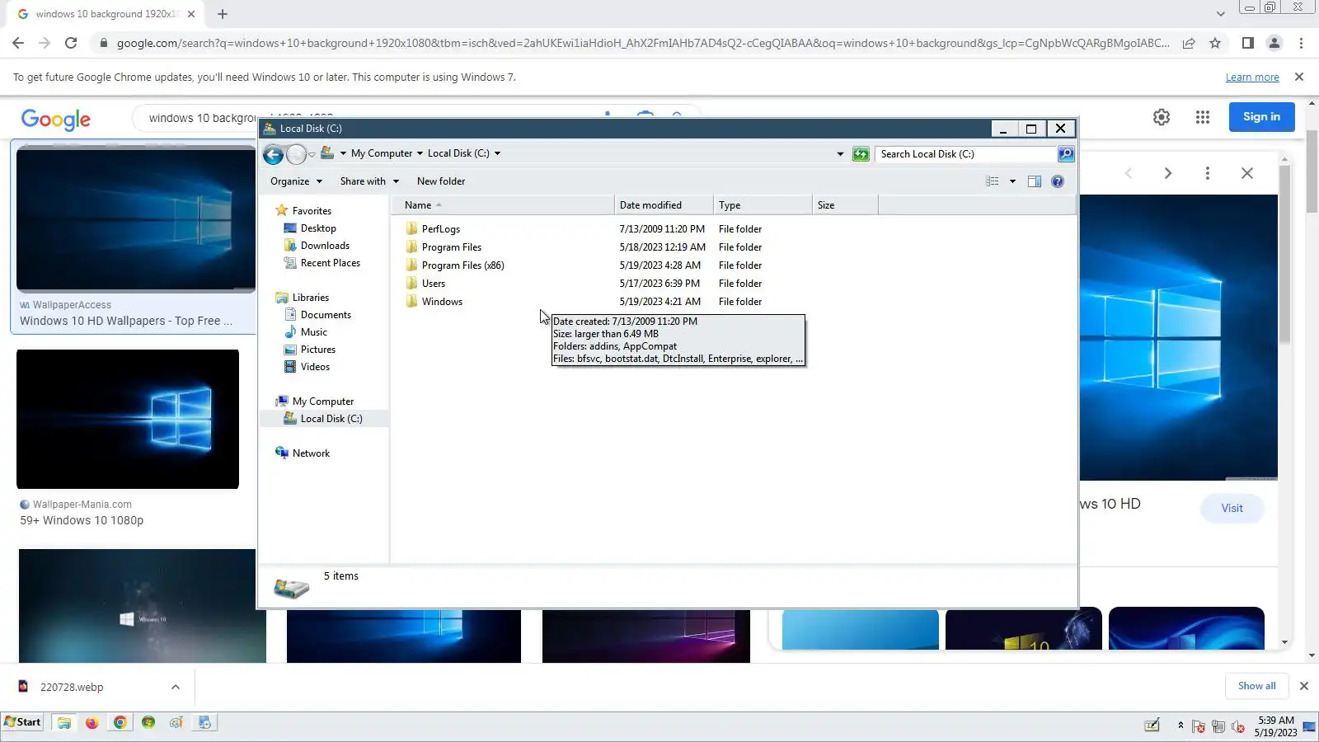Toggle the Chrome side panel
This screenshot has width=1319, height=742.
click(x=1248, y=43)
